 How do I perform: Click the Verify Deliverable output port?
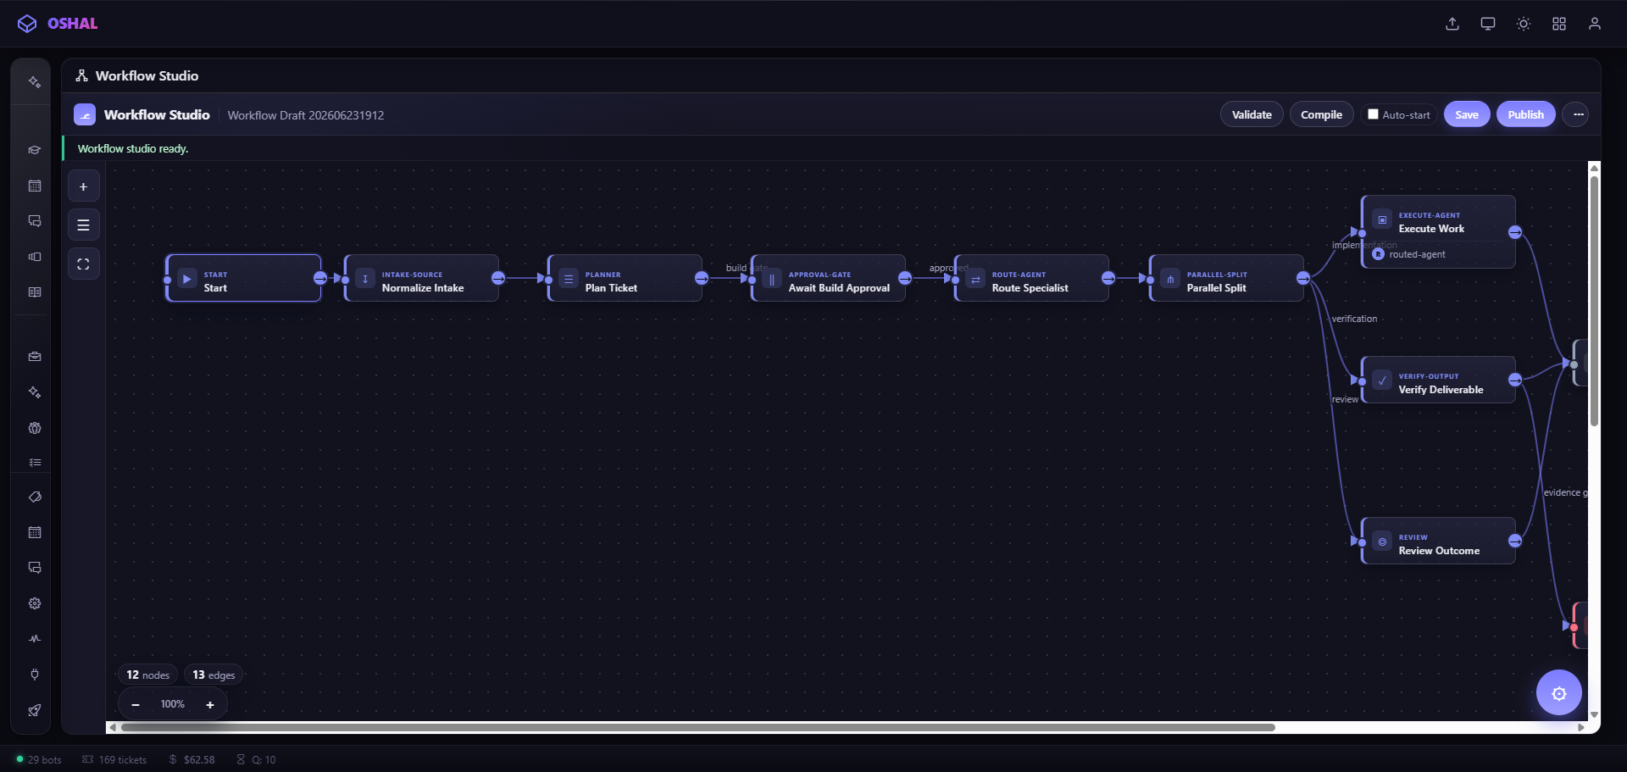click(1515, 380)
